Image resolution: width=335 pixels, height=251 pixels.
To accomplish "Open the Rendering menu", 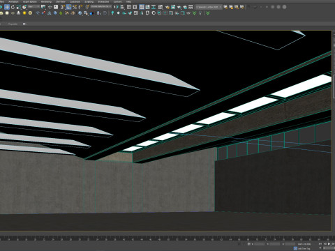I will pos(46,1).
